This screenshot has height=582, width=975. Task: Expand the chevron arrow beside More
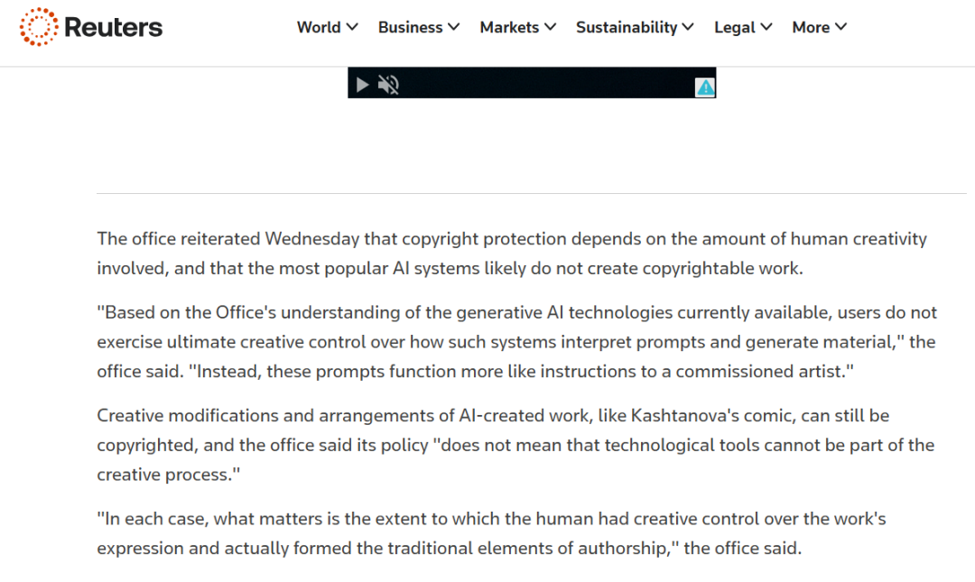[840, 27]
